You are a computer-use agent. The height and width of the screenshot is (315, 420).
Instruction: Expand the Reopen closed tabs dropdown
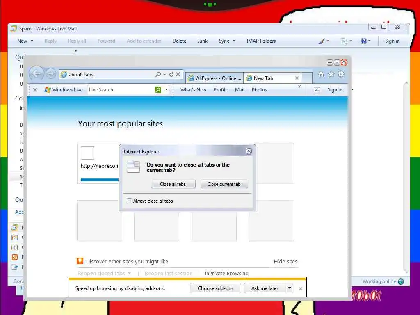click(130, 273)
